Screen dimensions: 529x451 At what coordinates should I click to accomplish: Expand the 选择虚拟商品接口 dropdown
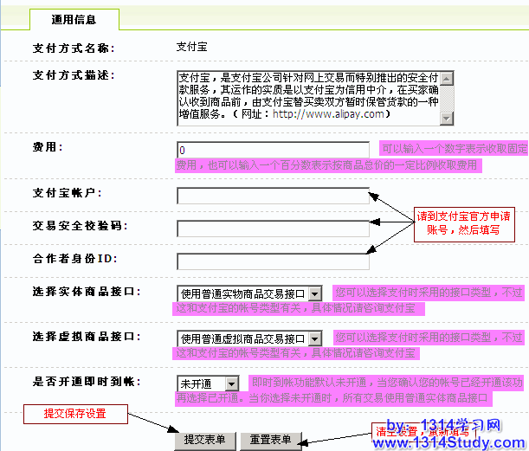(249, 338)
